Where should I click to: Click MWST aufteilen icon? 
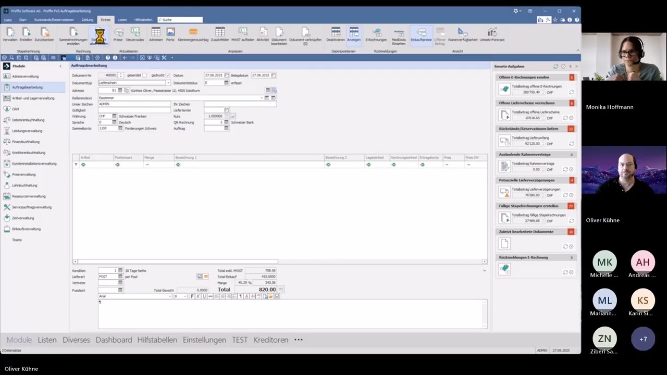pyautogui.click(x=243, y=34)
